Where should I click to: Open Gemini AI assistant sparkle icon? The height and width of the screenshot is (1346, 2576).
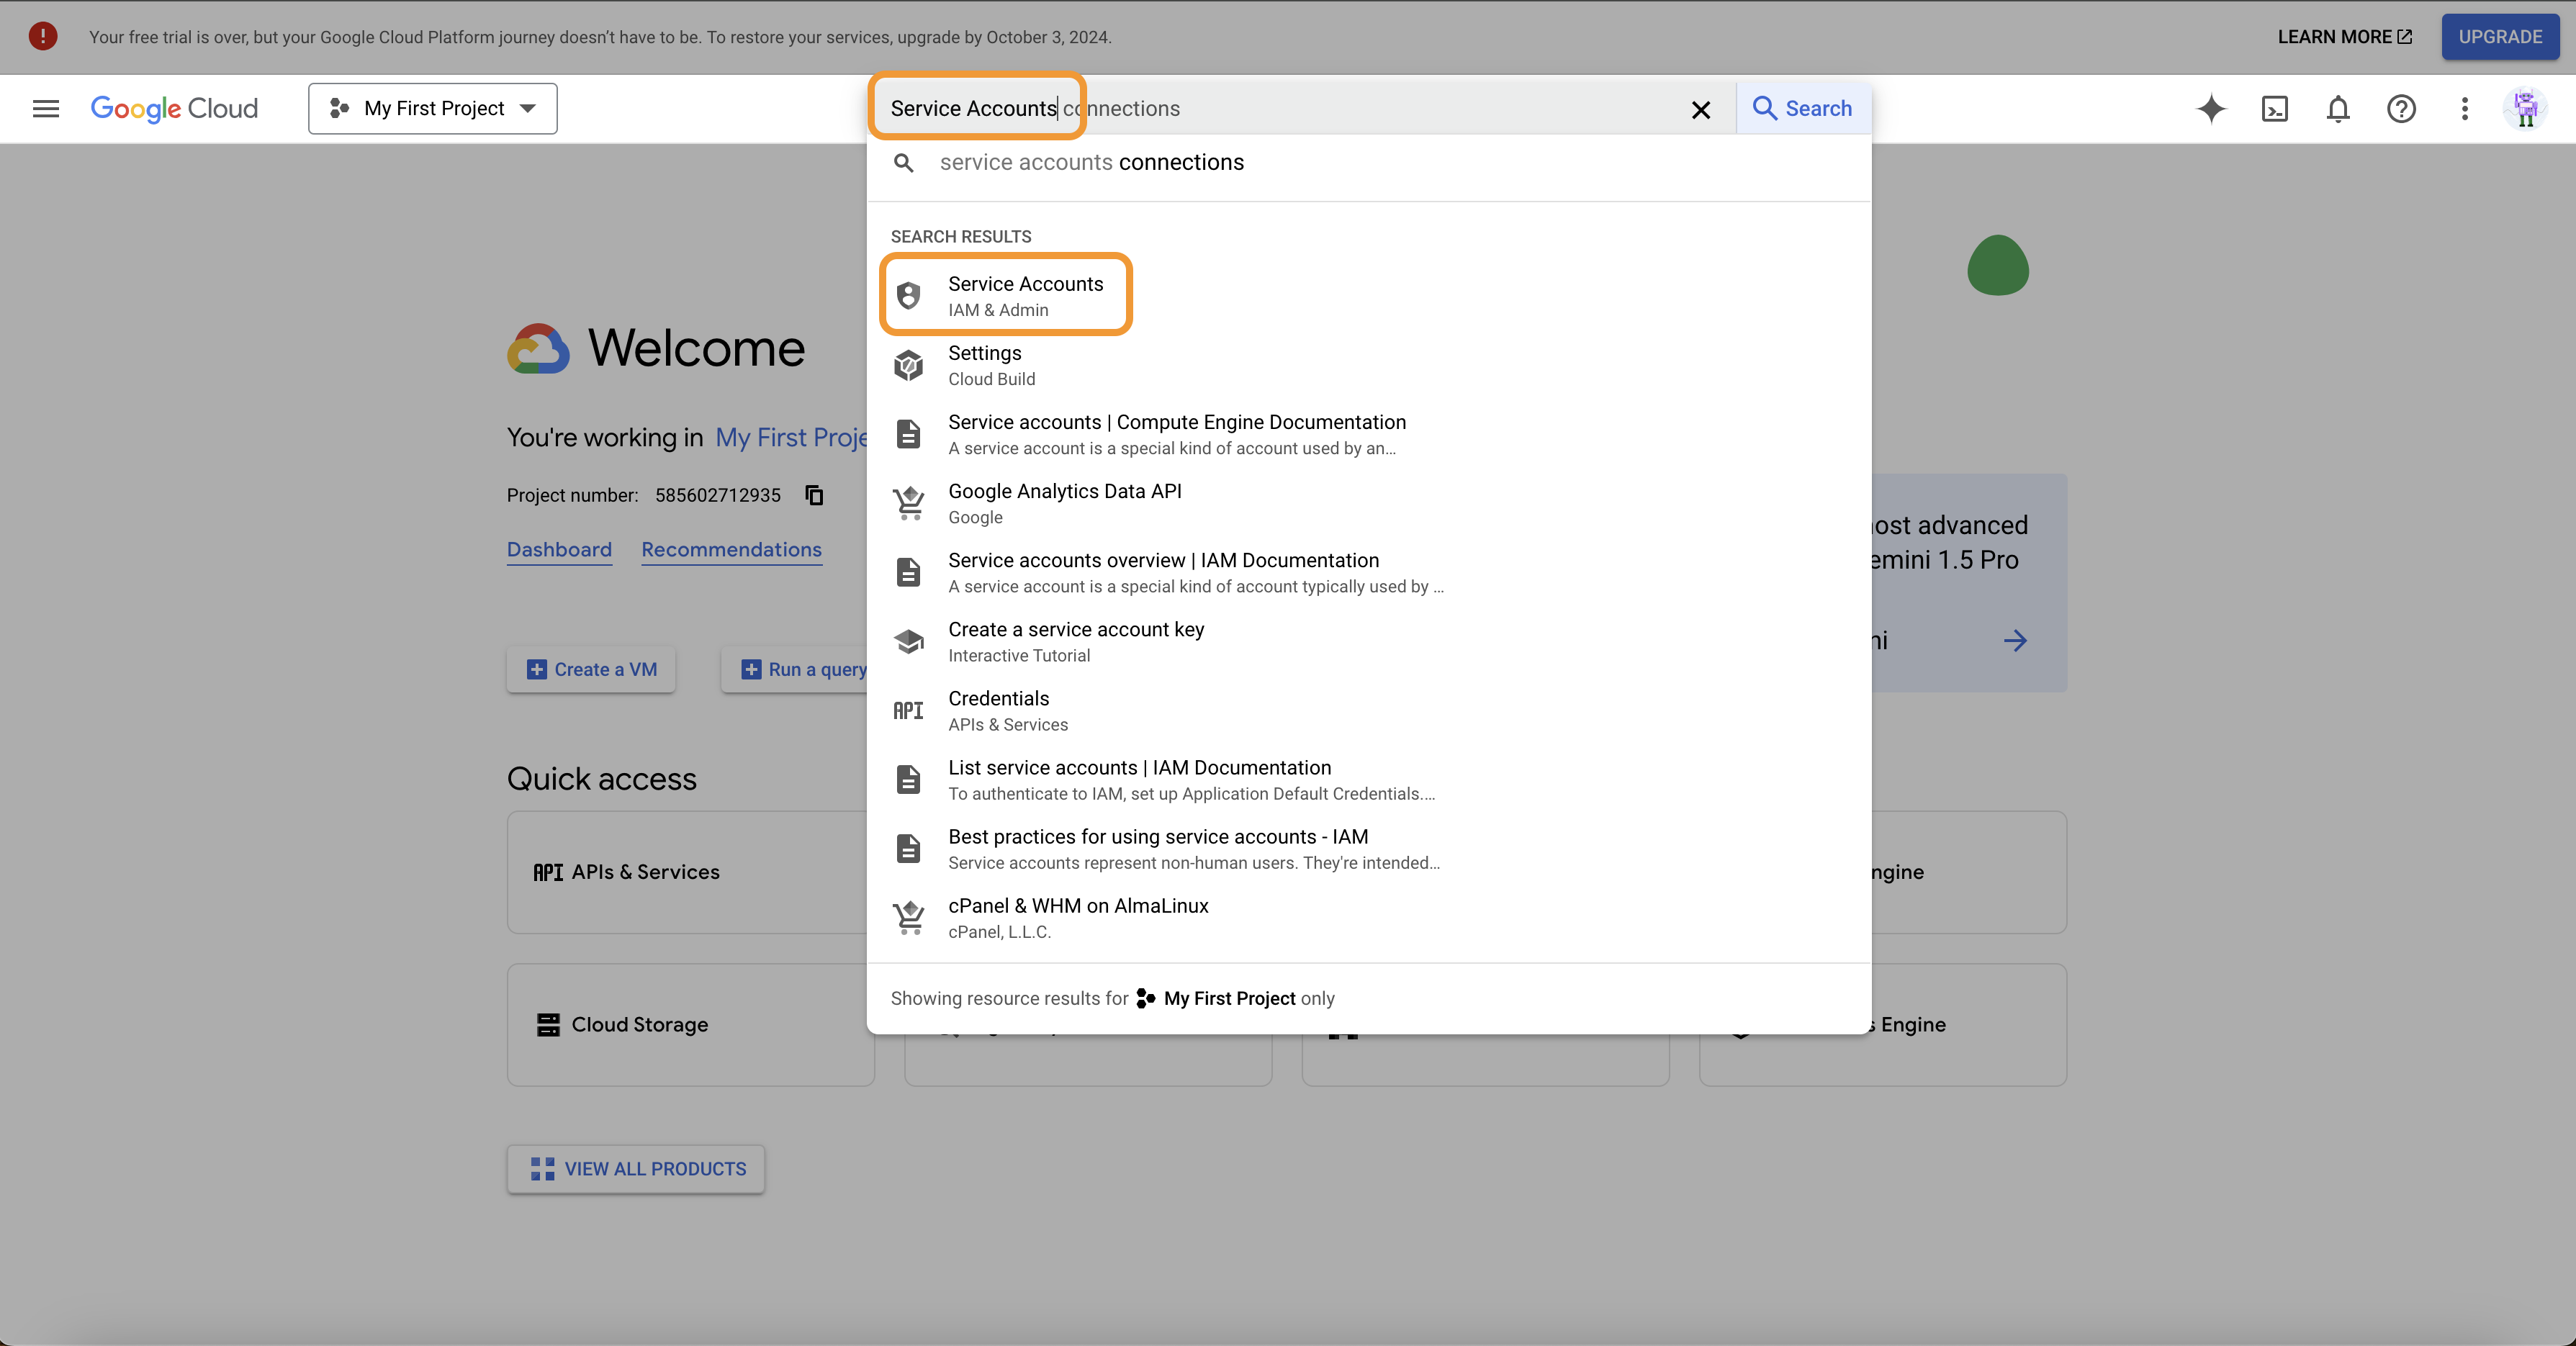[x=2211, y=108]
